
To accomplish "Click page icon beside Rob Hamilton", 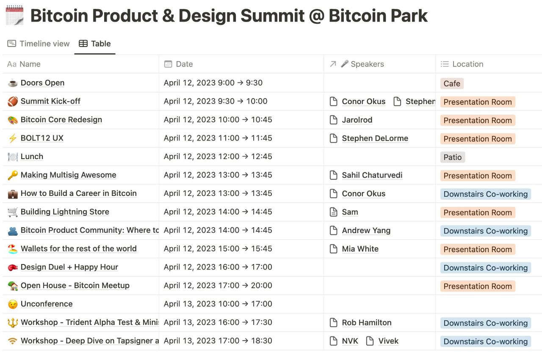I will (x=334, y=322).
